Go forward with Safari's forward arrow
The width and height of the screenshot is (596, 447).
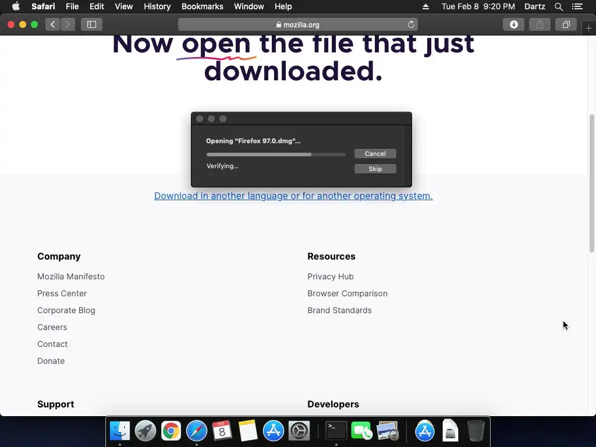tap(68, 24)
